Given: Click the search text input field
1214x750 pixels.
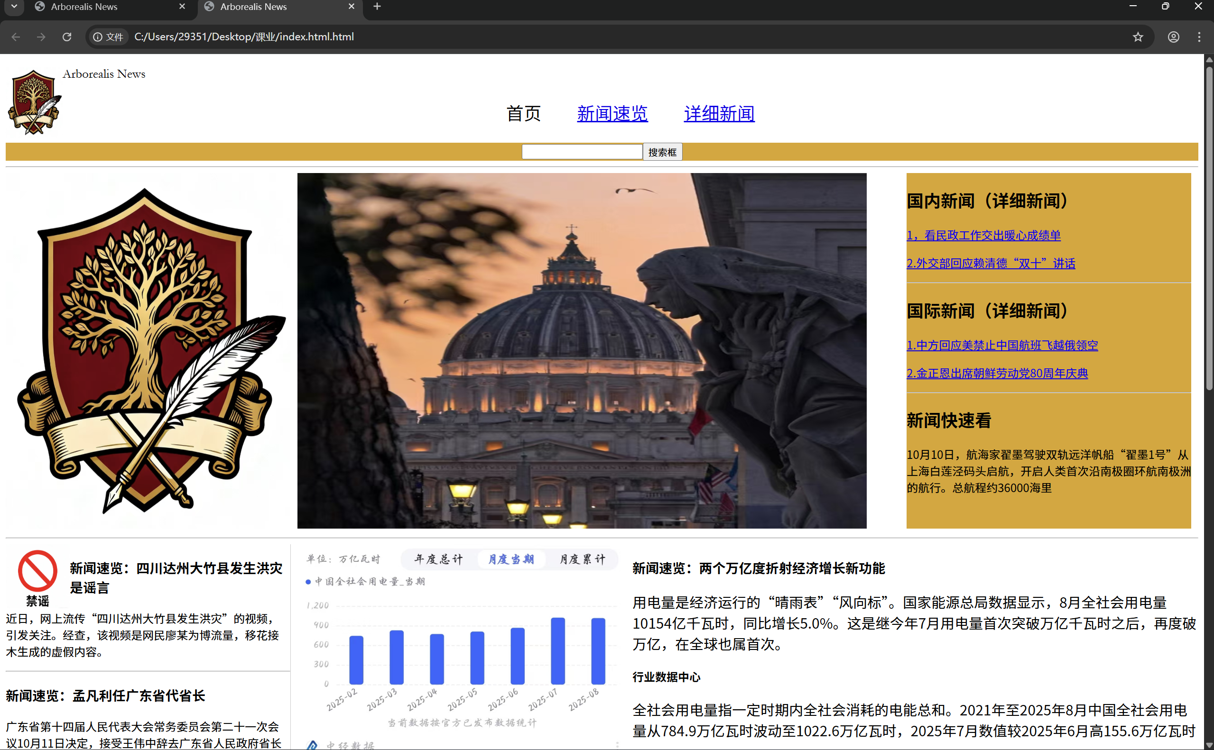Looking at the screenshot, I should (582, 152).
